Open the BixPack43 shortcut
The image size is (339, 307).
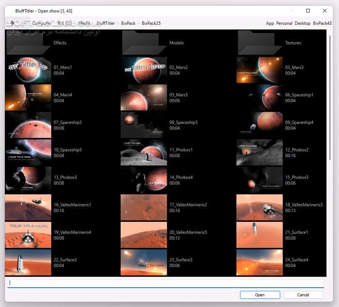[322, 23]
